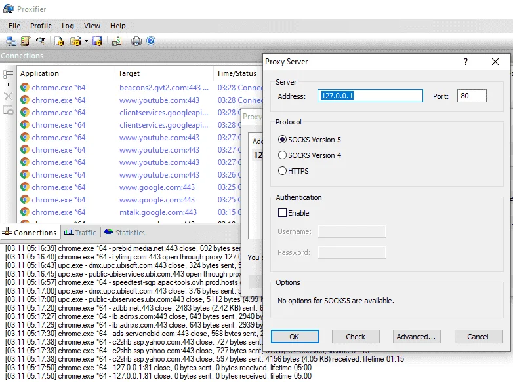Click the Connections tab icon

click(7, 232)
